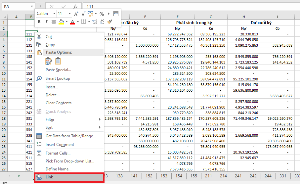Click Decrease Font Size icon
The width and height of the screenshot is (300, 184).
(x=83, y=14)
